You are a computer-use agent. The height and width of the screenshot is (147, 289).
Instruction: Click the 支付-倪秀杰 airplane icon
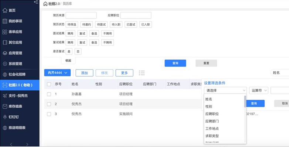[x=5, y=96]
